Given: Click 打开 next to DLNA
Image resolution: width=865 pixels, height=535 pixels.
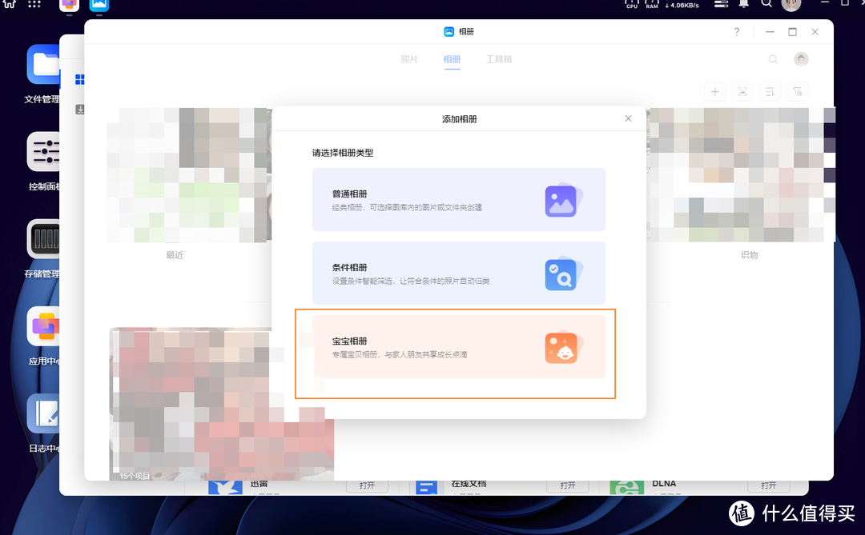Looking at the screenshot, I should [x=768, y=485].
